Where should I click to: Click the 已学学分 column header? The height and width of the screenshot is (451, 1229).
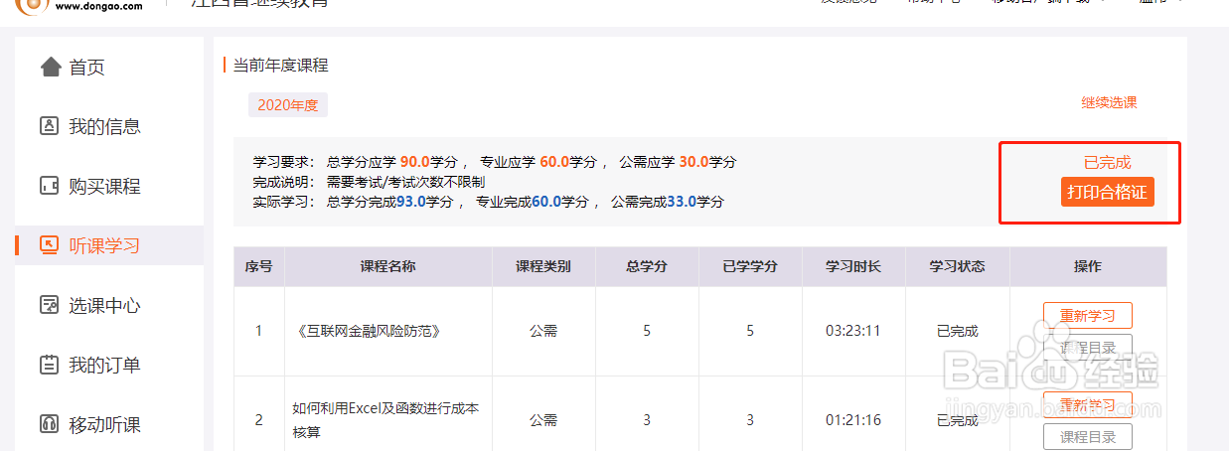[750, 266]
